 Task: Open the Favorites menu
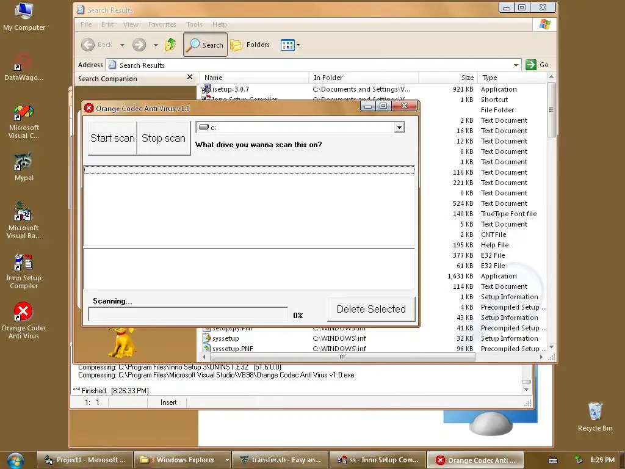[x=162, y=24]
